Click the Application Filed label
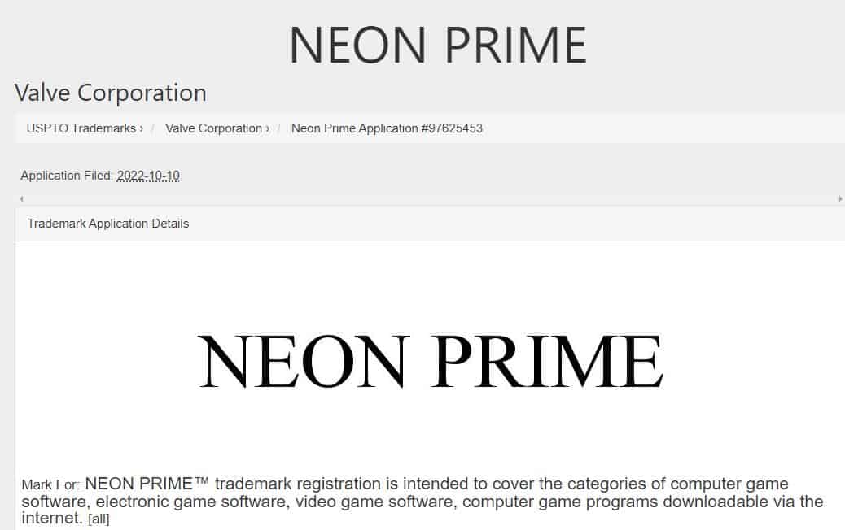Screen dimensions: 845x530 66,176
